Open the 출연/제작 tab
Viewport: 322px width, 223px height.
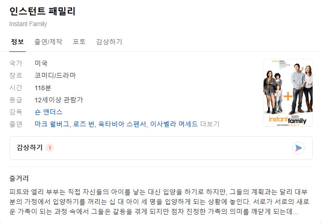tap(48, 42)
